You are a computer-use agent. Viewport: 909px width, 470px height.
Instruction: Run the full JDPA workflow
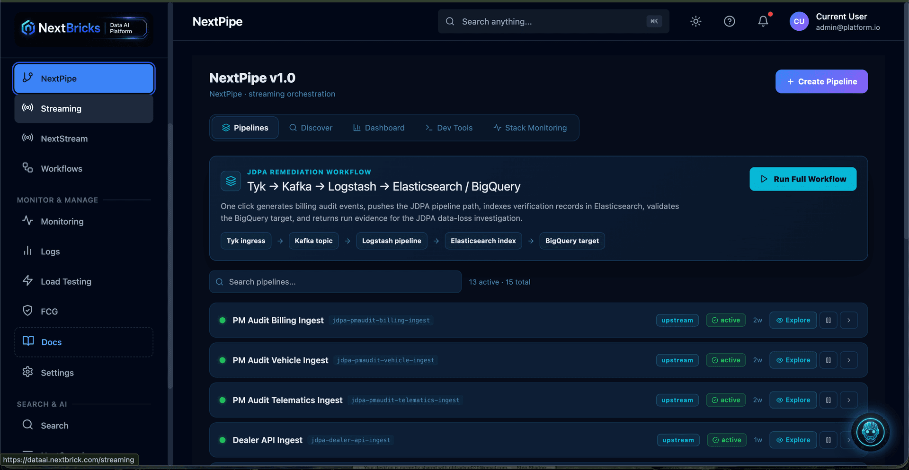[803, 179]
